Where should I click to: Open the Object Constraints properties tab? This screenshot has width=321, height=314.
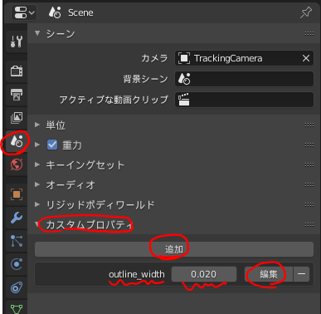(x=17, y=287)
